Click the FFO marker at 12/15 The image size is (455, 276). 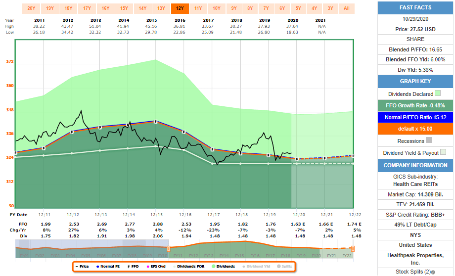155,122
